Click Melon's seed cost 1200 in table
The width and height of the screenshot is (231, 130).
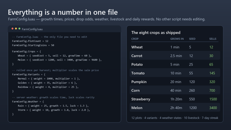pyautogui.click(x=193, y=108)
